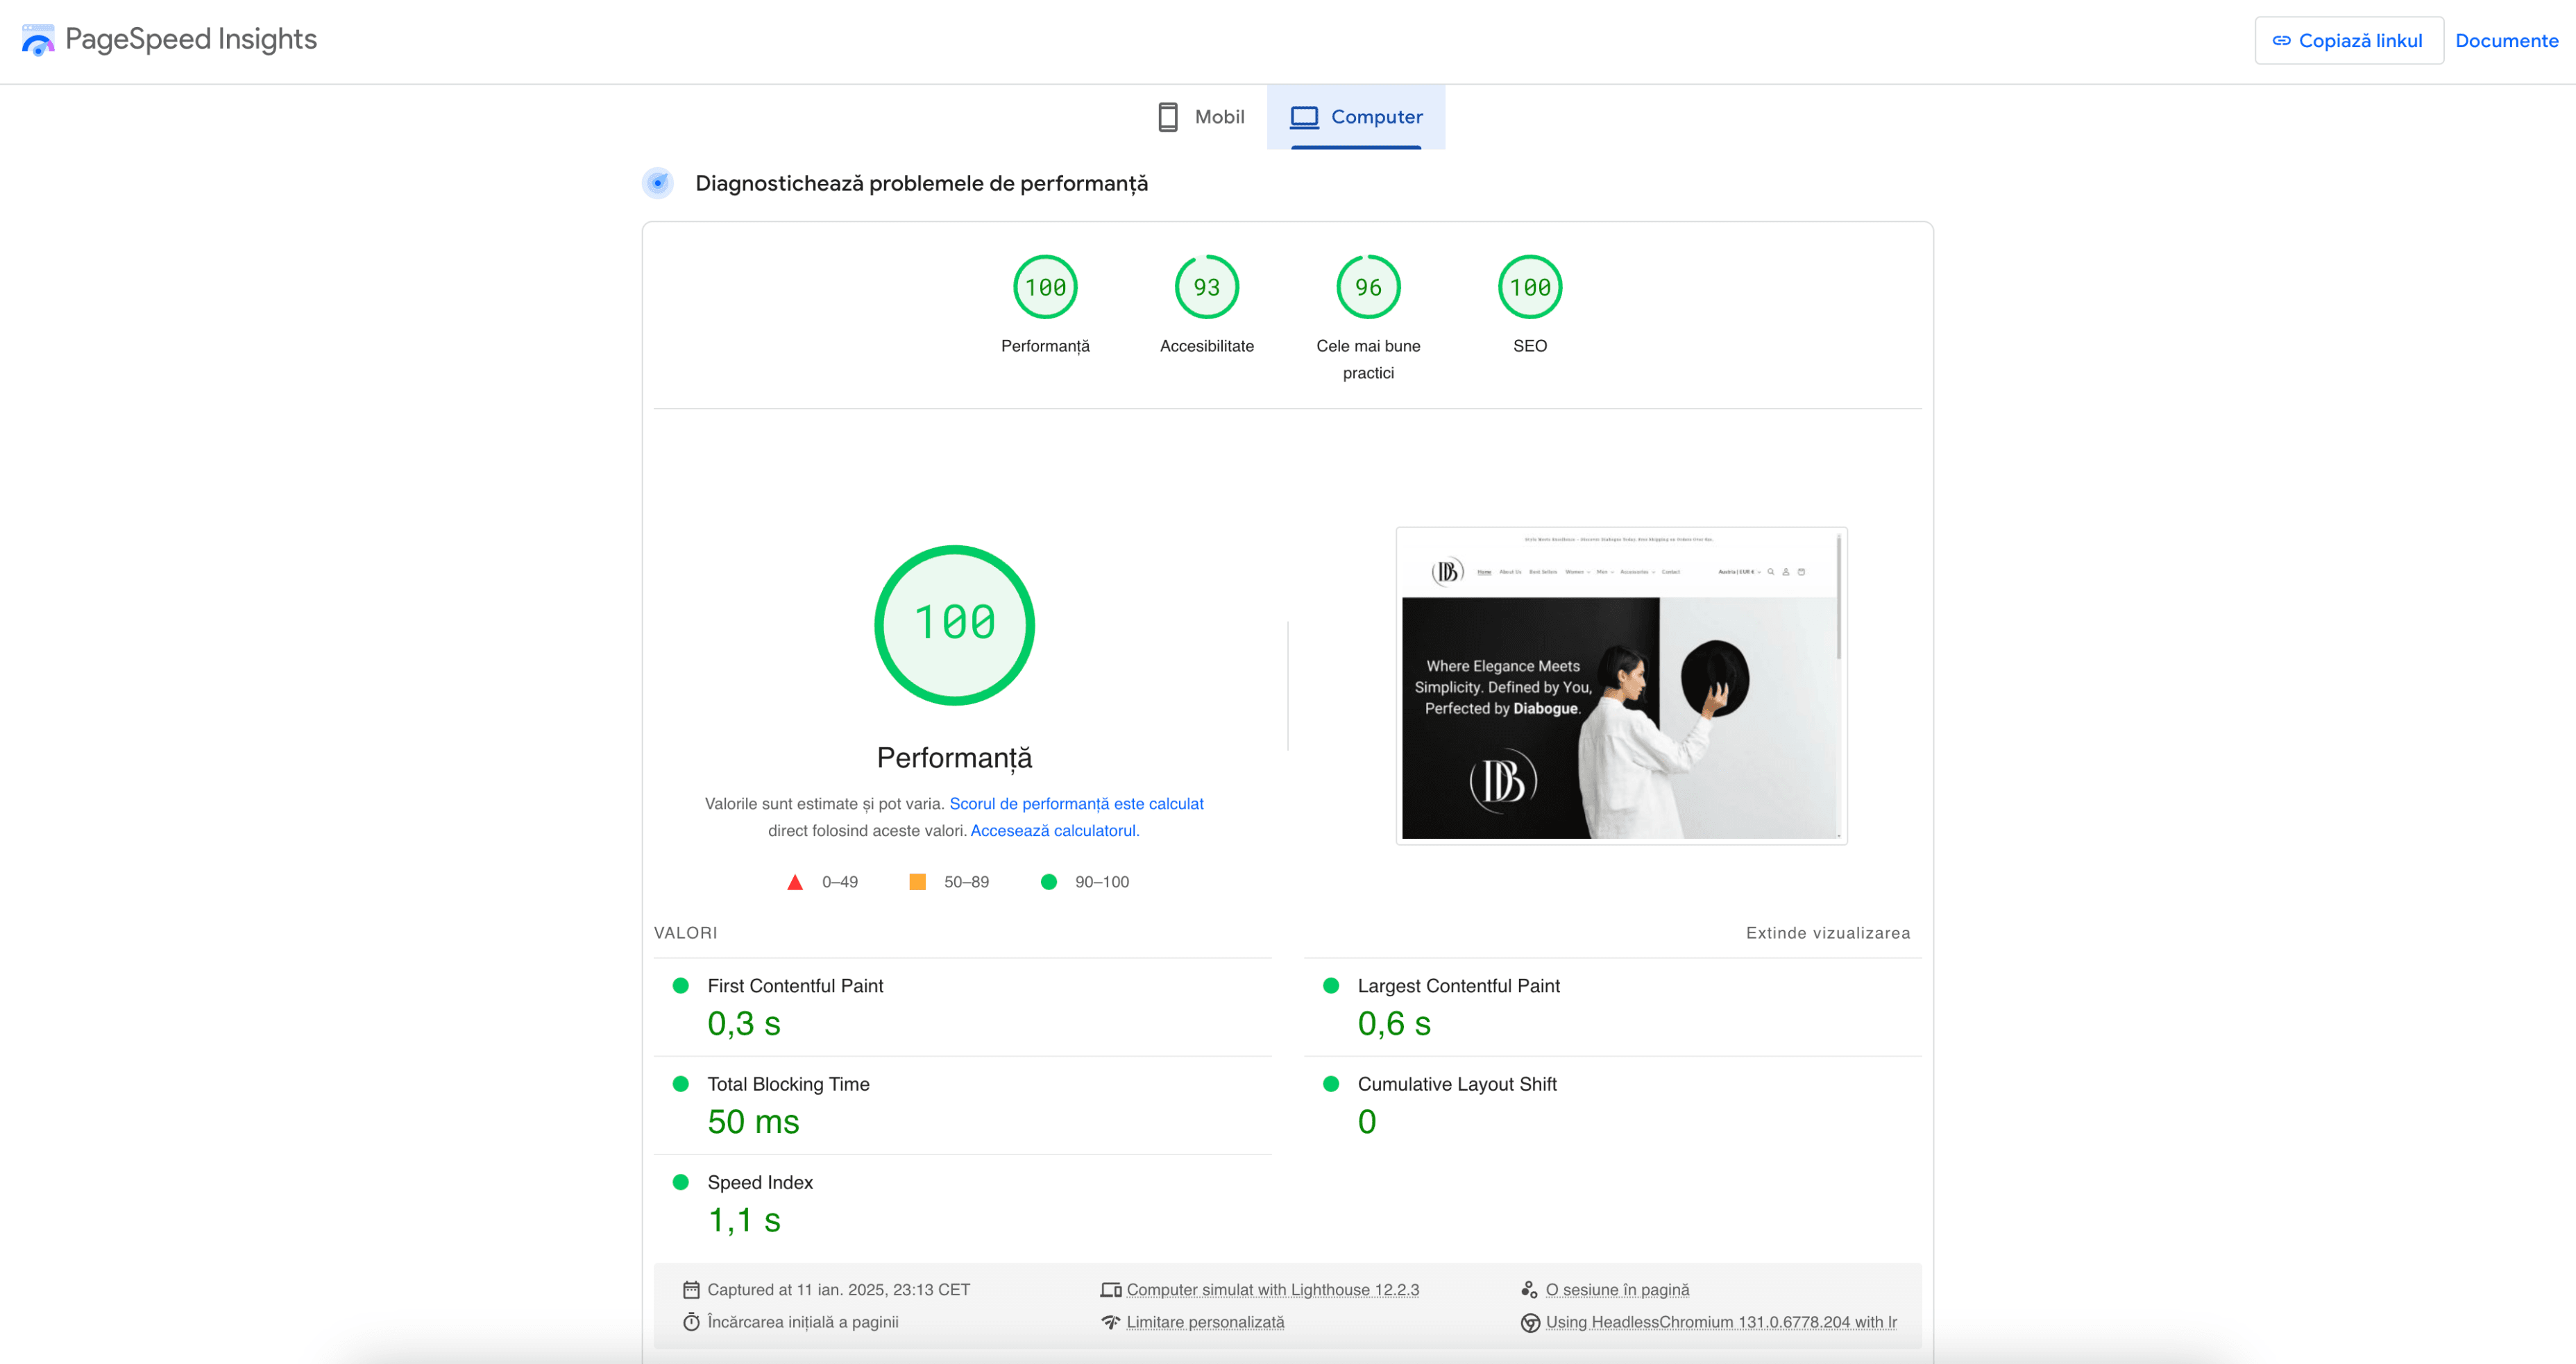This screenshot has height=1364, width=2576.
Task: Click the VALORI section label
Action: pos(685,933)
